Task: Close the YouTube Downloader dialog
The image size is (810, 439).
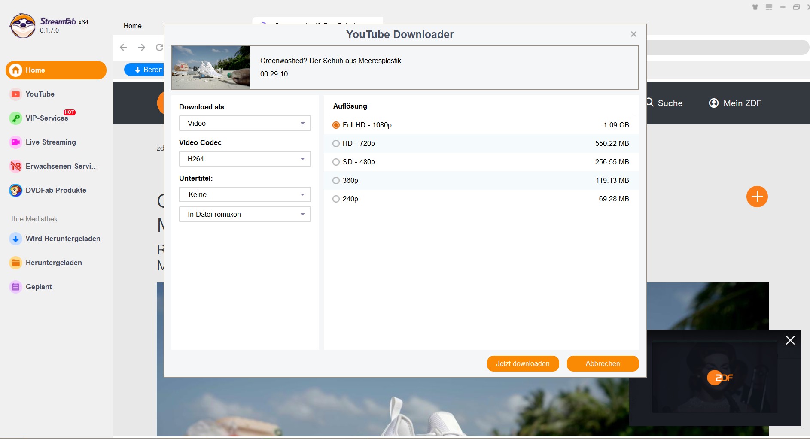Action: tap(633, 34)
